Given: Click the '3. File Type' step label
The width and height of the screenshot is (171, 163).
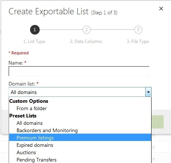Looking at the screenshot, I should point(138,41).
